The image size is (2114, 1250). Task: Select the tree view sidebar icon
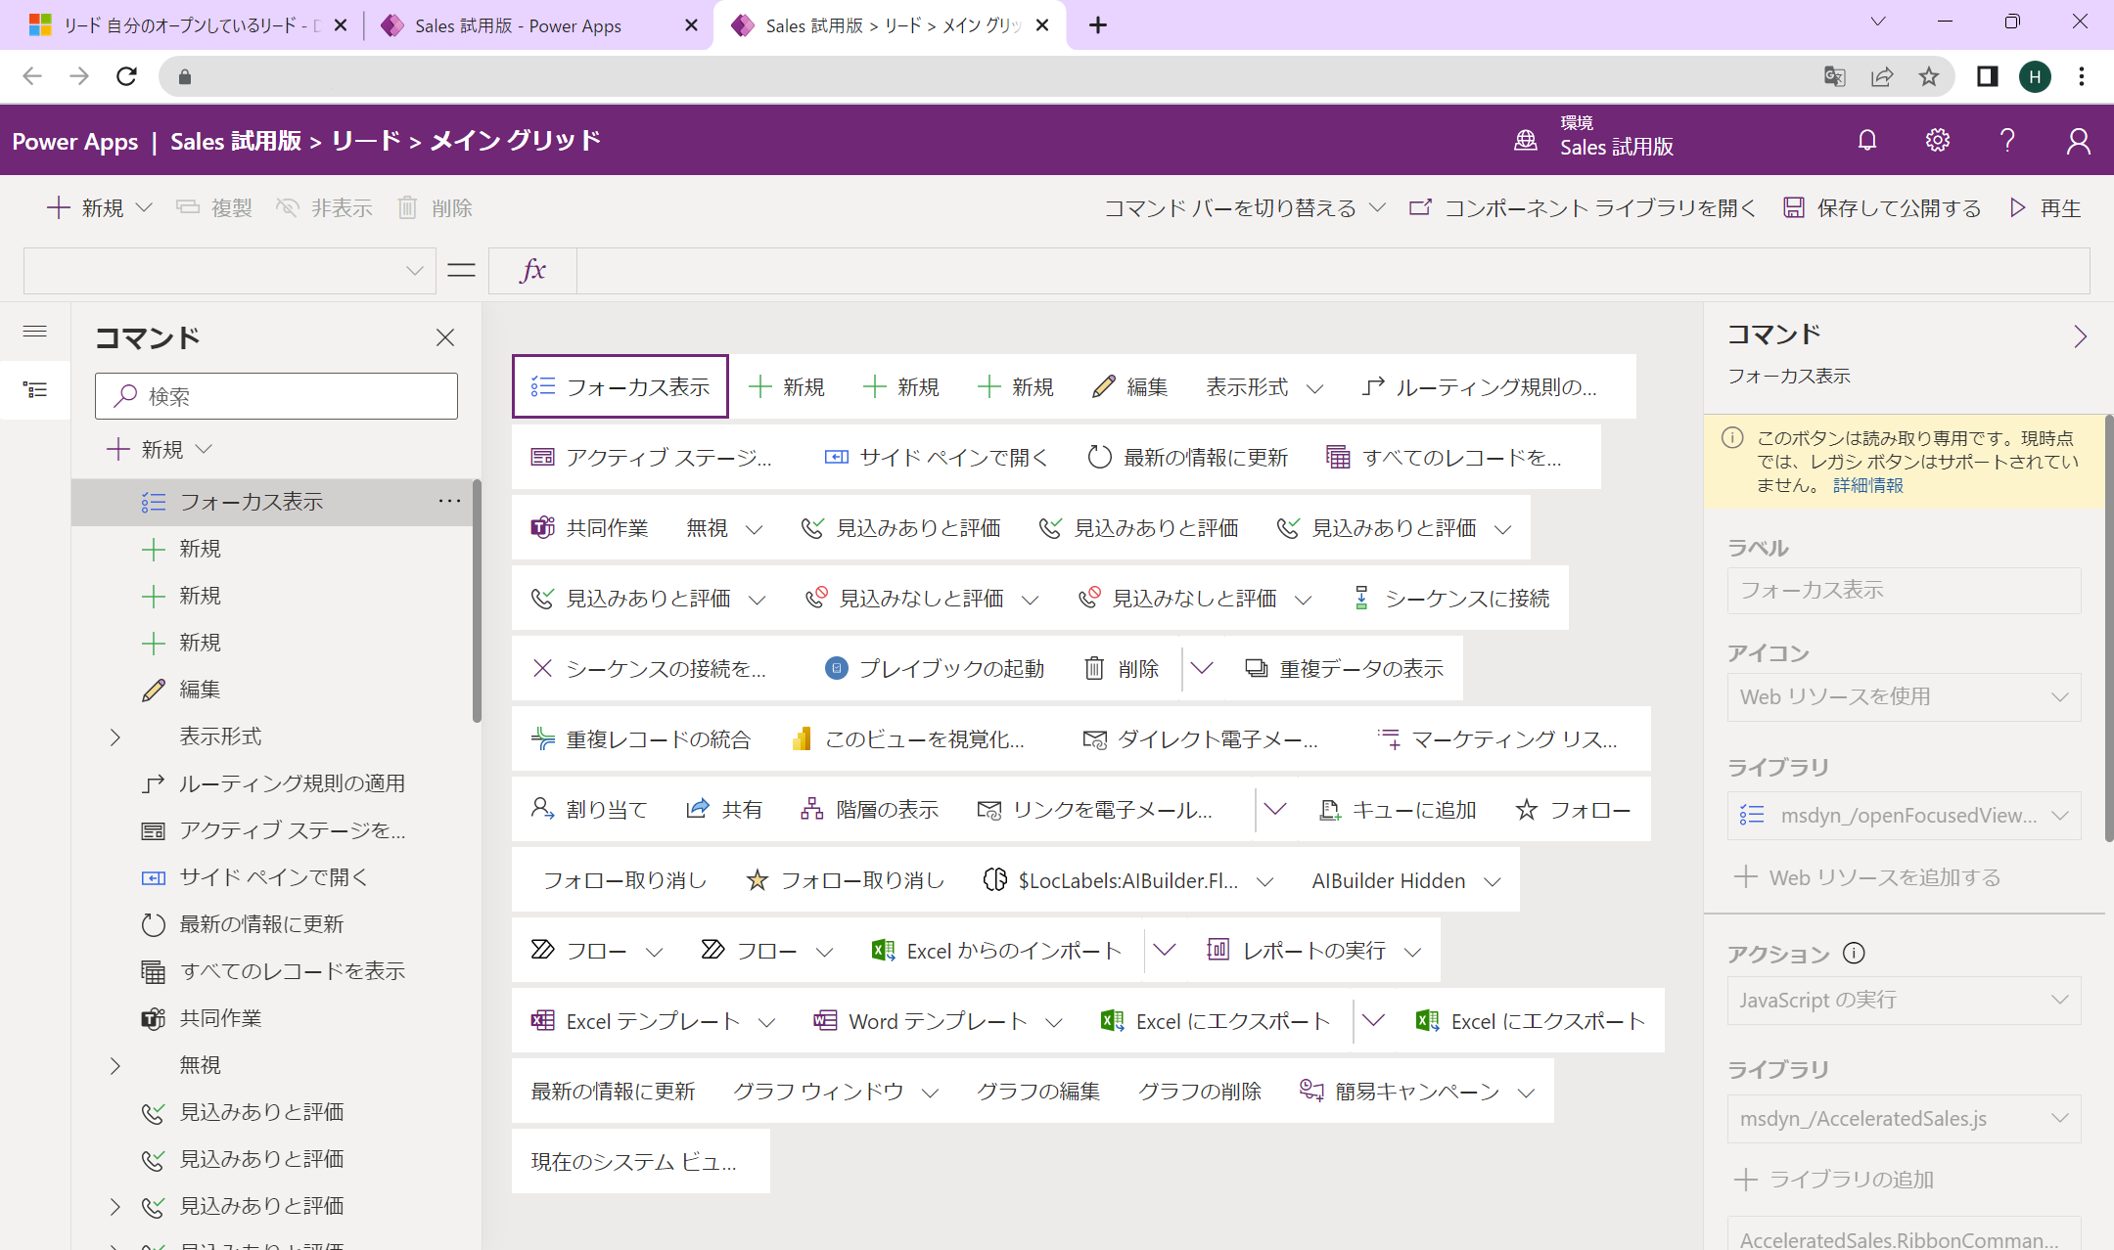pos(35,390)
